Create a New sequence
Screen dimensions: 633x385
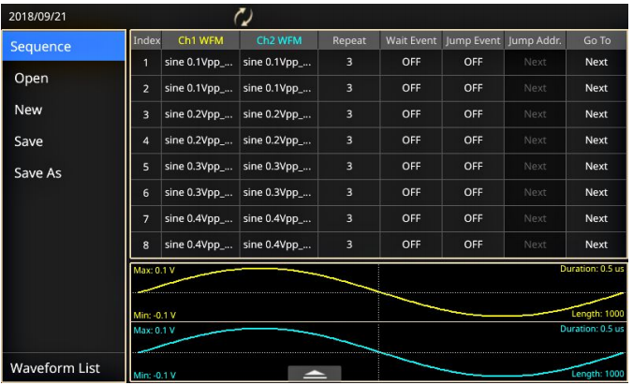tap(63, 110)
